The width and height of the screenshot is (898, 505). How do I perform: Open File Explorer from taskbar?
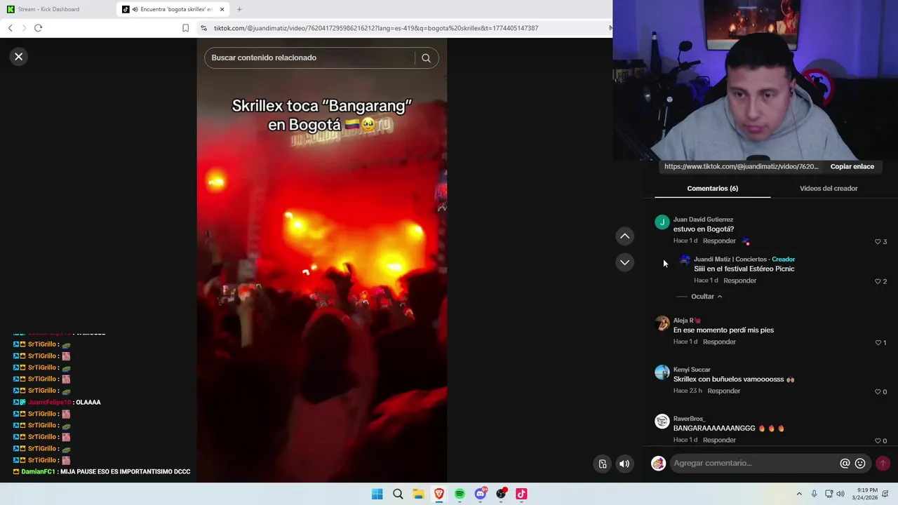tap(418, 494)
